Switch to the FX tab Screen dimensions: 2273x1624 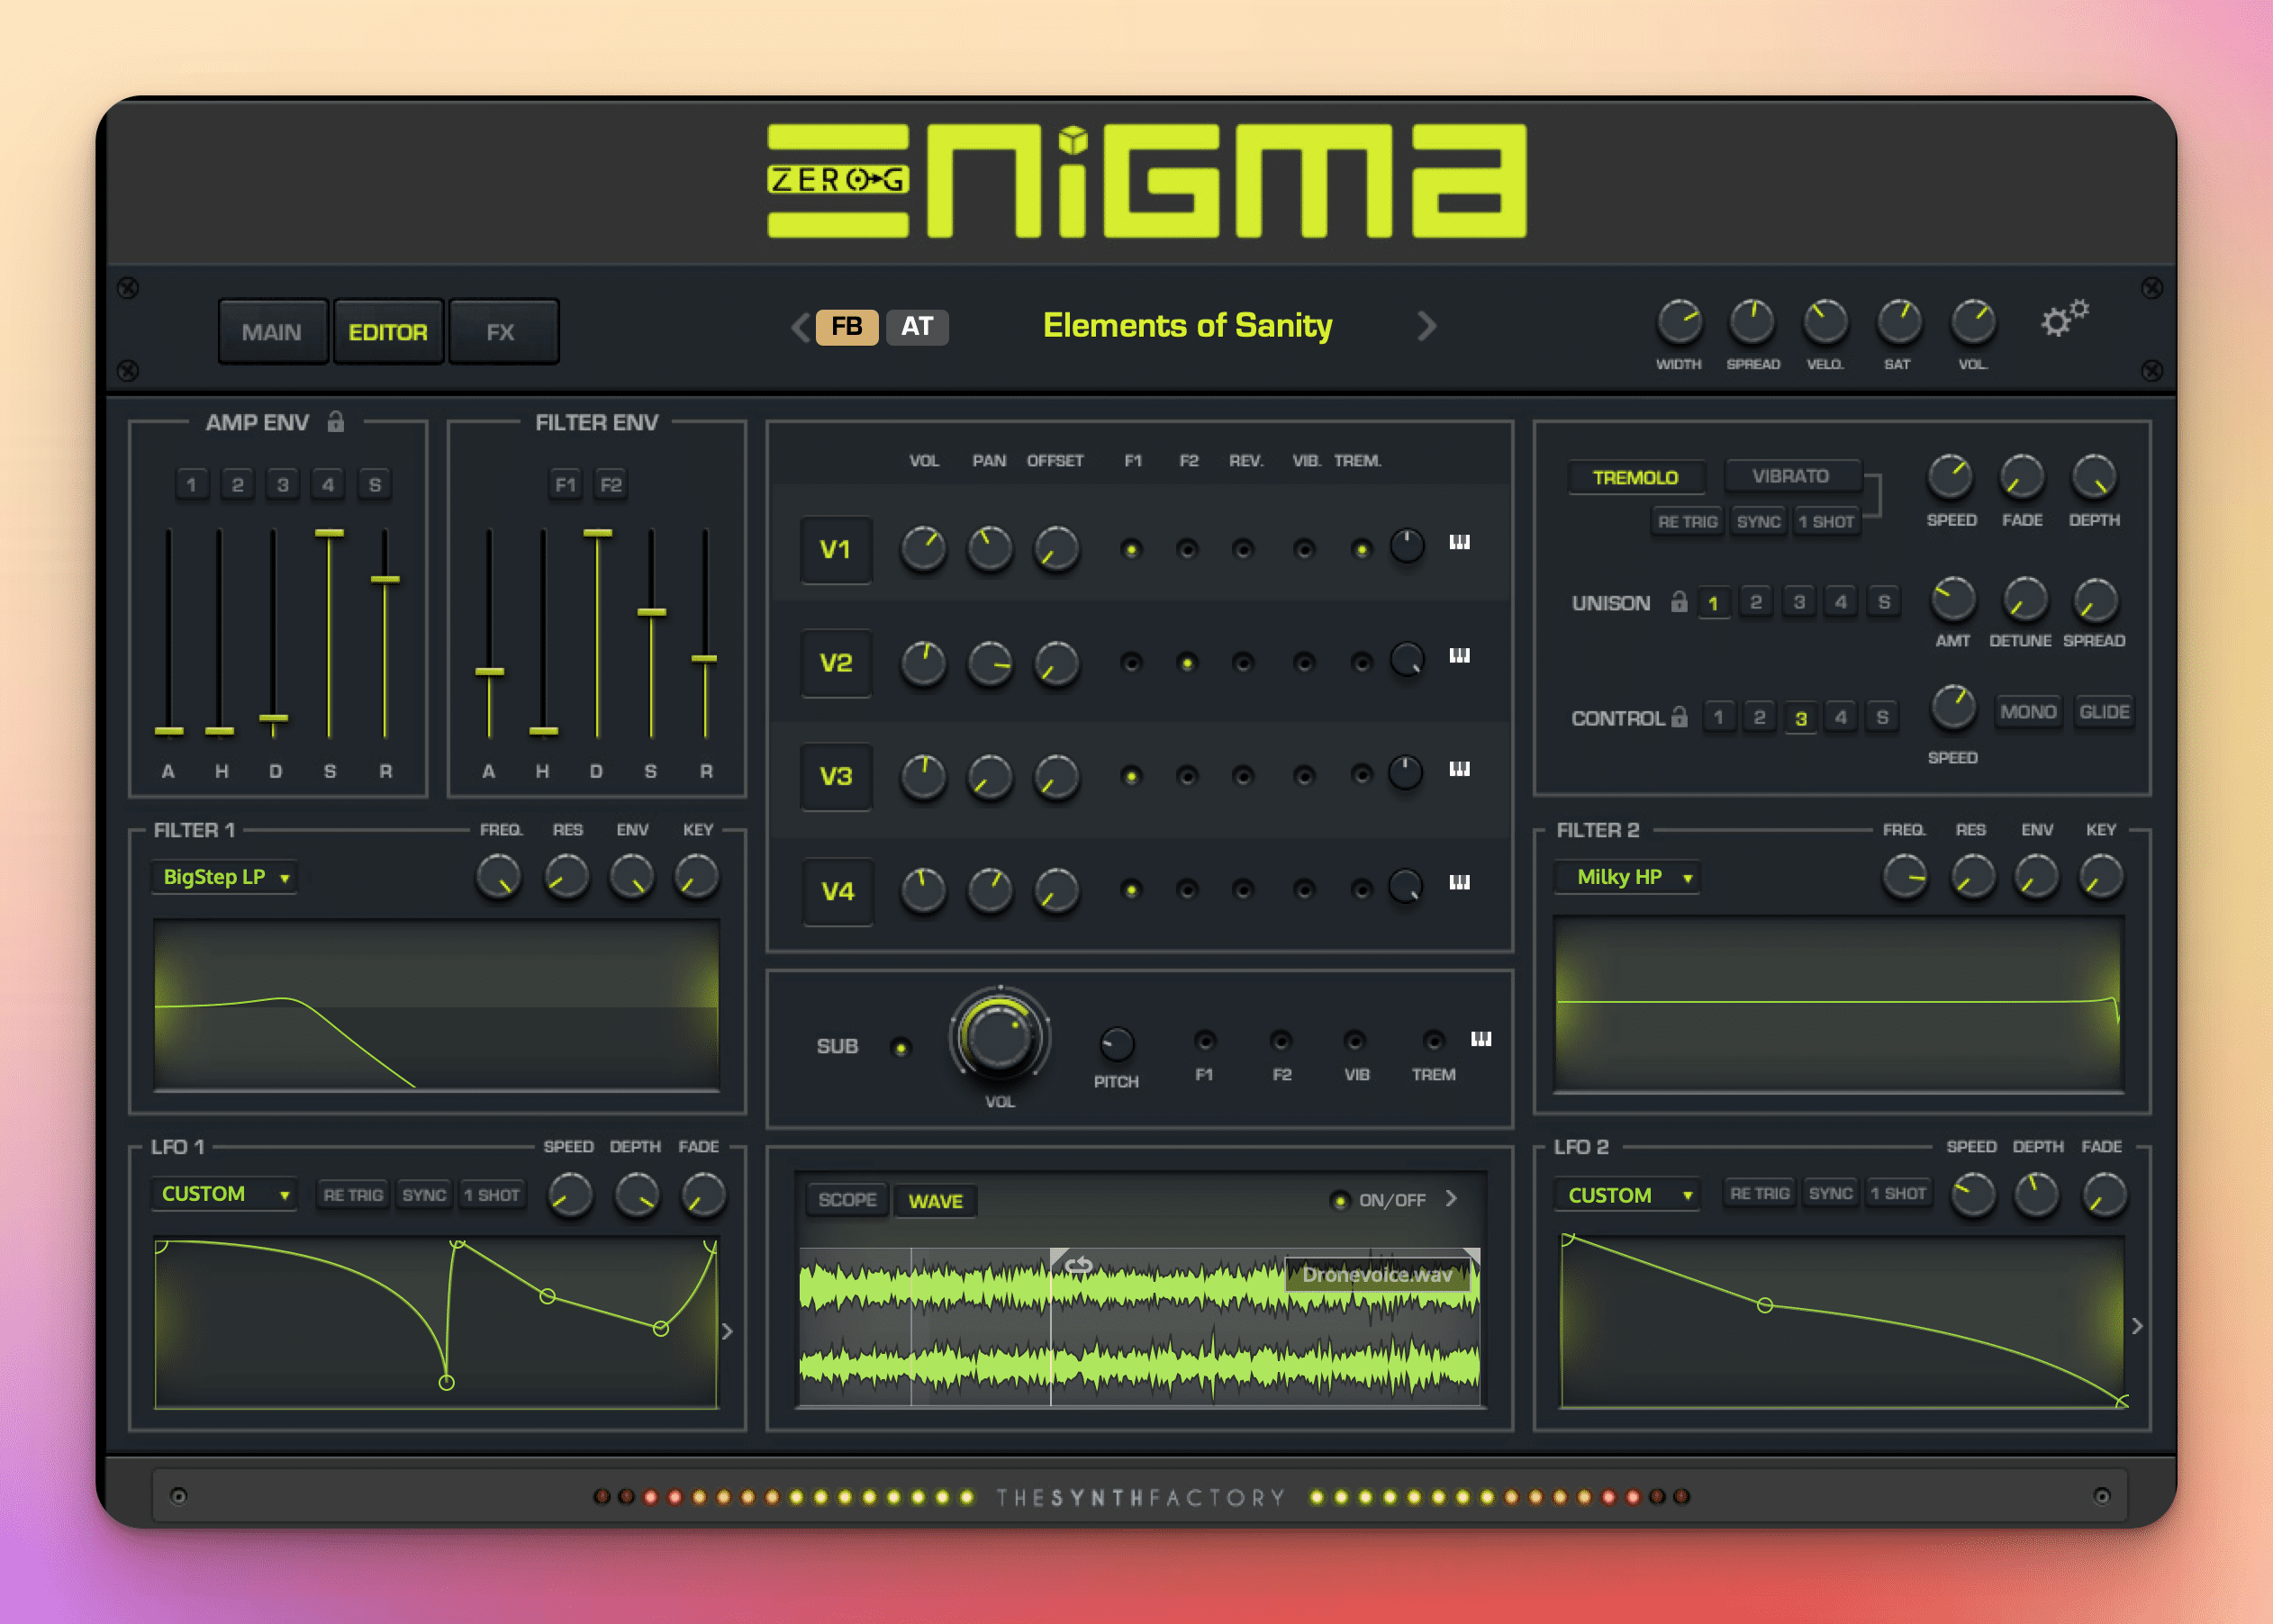[x=503, y=331]
